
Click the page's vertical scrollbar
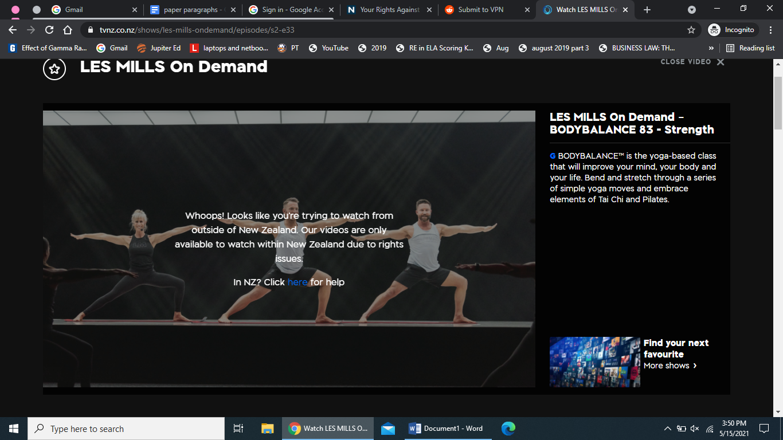tap(778, 103)
